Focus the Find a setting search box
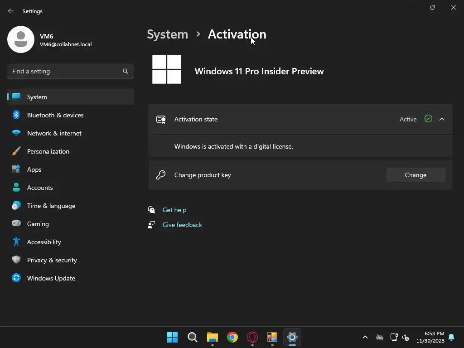This screenshot has width=464, height=348. (x=70, y=71)
